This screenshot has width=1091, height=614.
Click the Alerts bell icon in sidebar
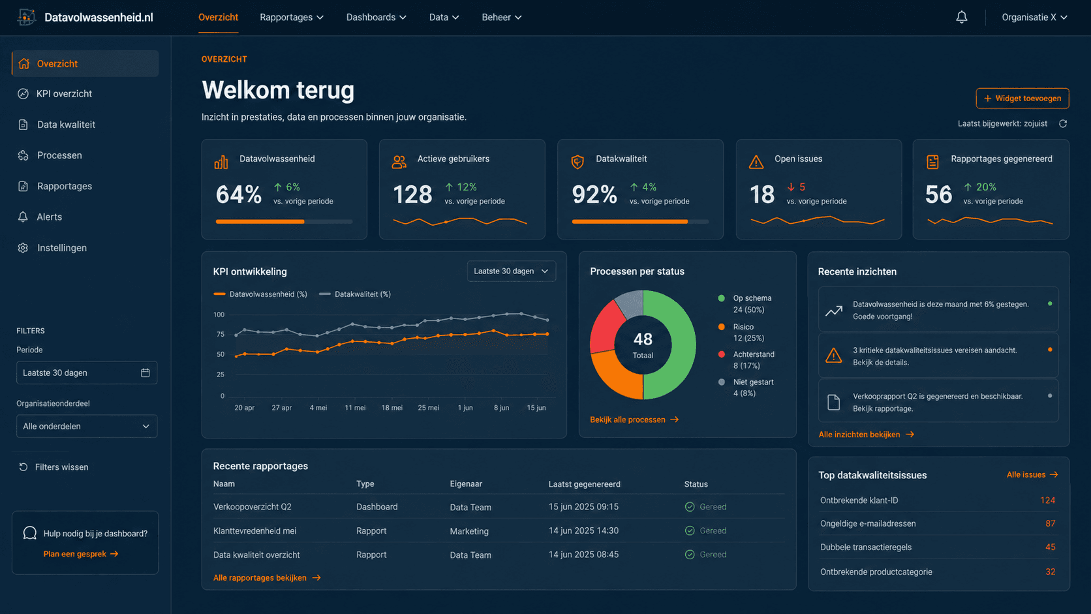(x=23, y=217)
